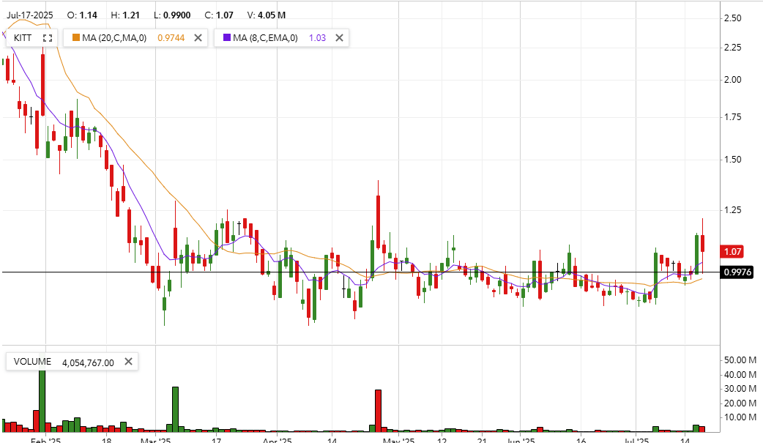Click the Jun '25 date axis label
Viewport: 763px width, 443px height.
[x=521, y=440]
